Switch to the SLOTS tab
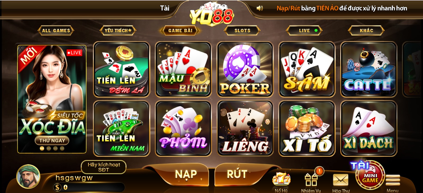This screenshot has height=193, width=423. coord(242,30)
